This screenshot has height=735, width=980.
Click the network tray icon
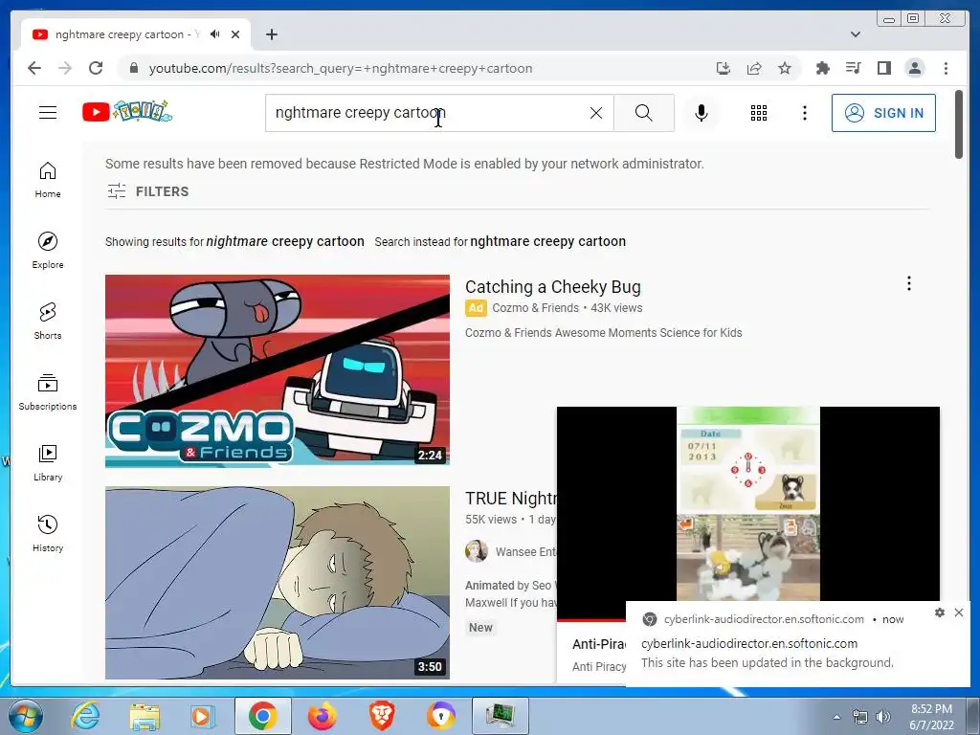[x=860, y=717]
